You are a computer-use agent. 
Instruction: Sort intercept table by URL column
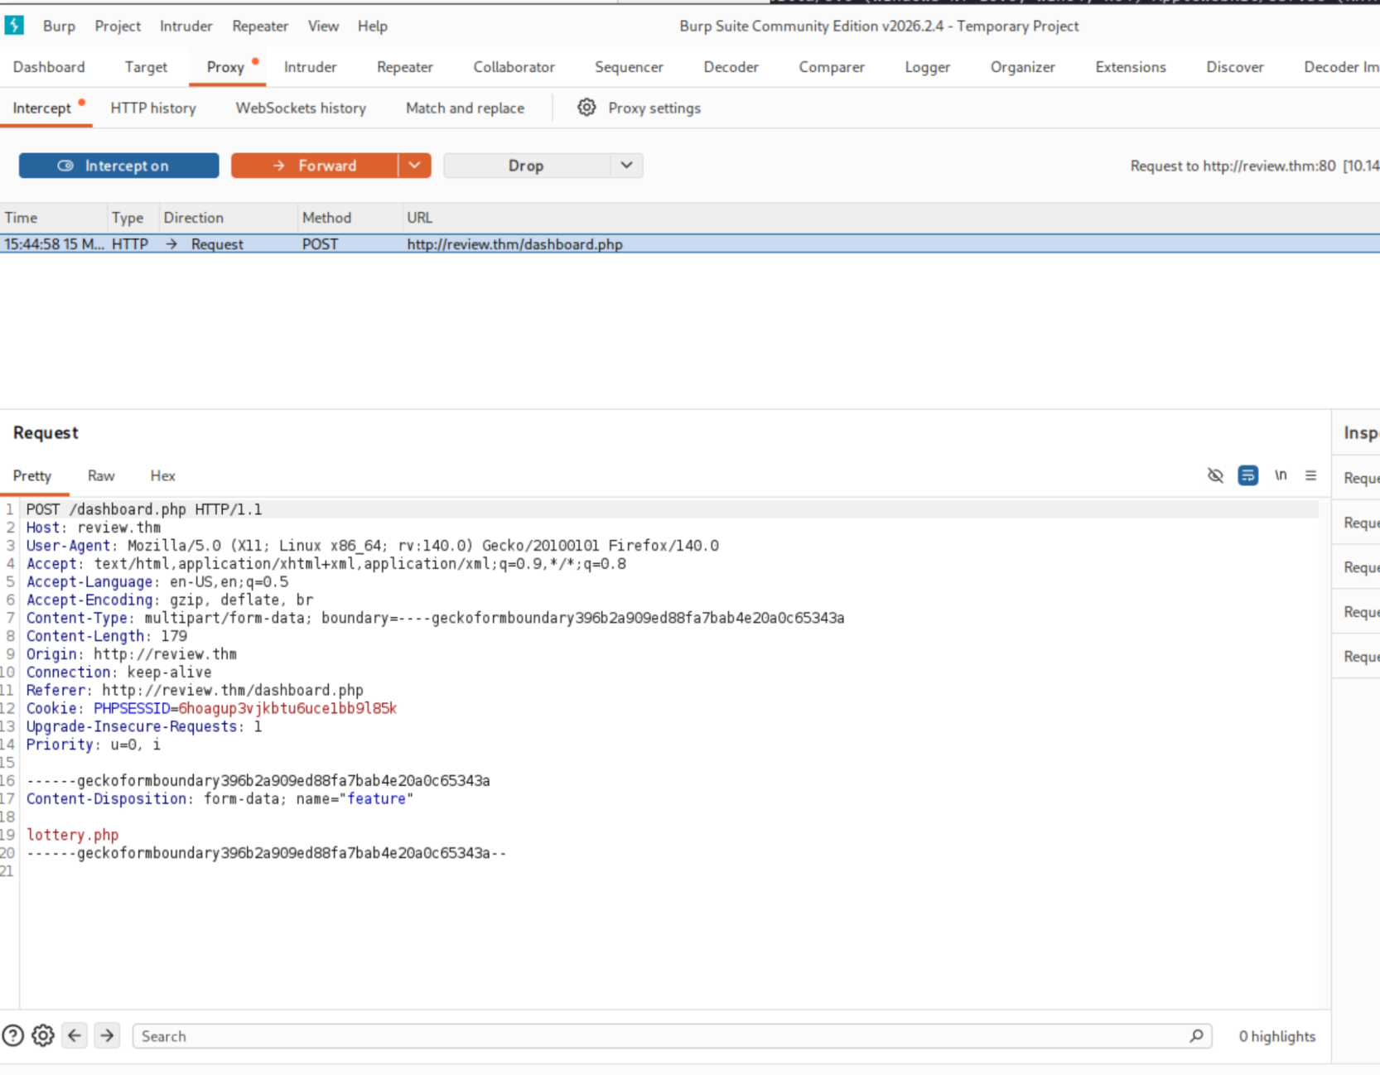891,218
